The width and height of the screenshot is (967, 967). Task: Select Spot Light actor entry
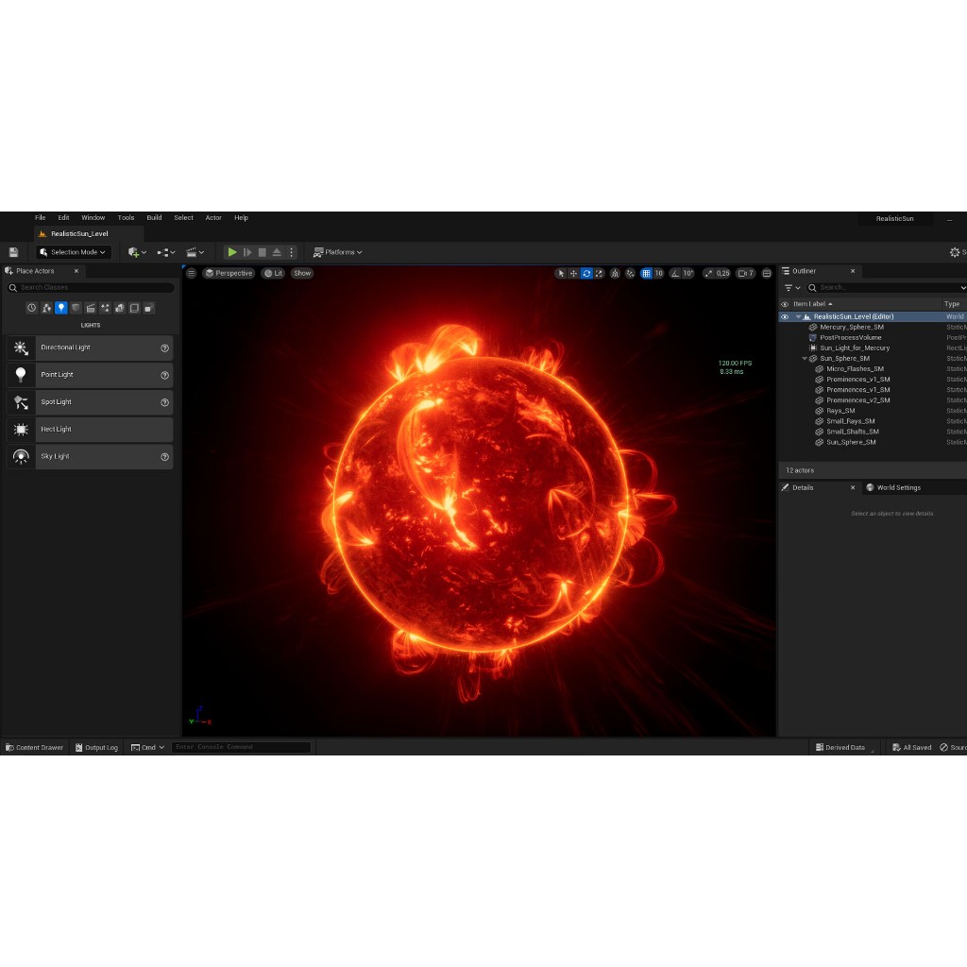pyautogui.click(x=90, y=402)
